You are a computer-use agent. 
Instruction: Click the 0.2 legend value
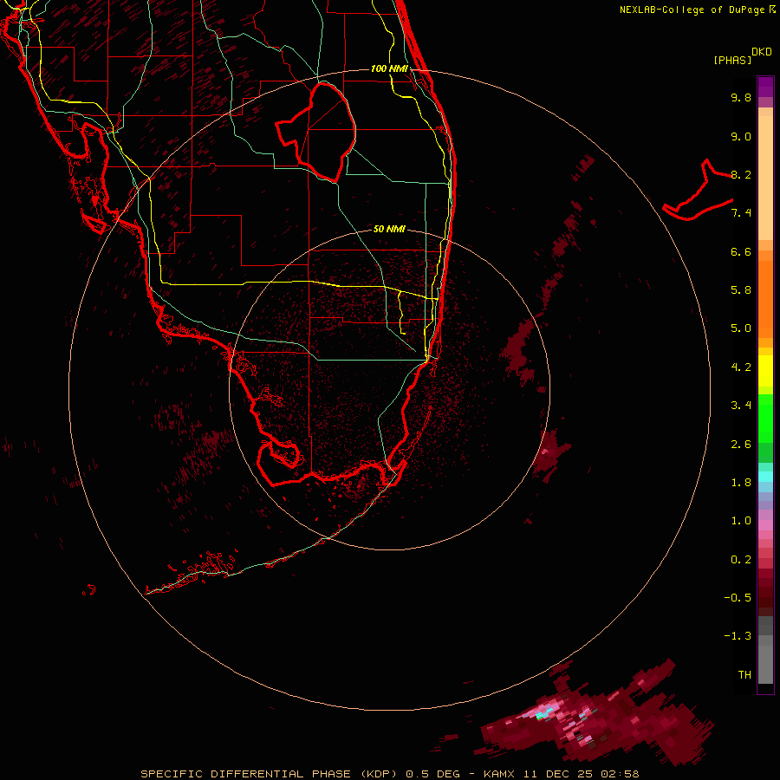(741, 560)
